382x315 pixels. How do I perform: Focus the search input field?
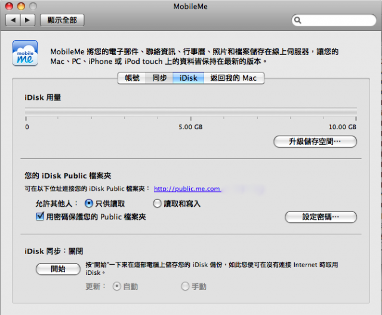click(334, 20)
